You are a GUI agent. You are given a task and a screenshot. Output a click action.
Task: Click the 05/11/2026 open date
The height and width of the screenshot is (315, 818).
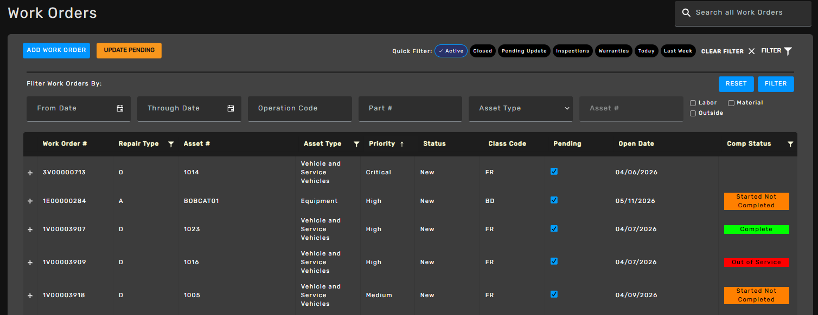point(635,201)
